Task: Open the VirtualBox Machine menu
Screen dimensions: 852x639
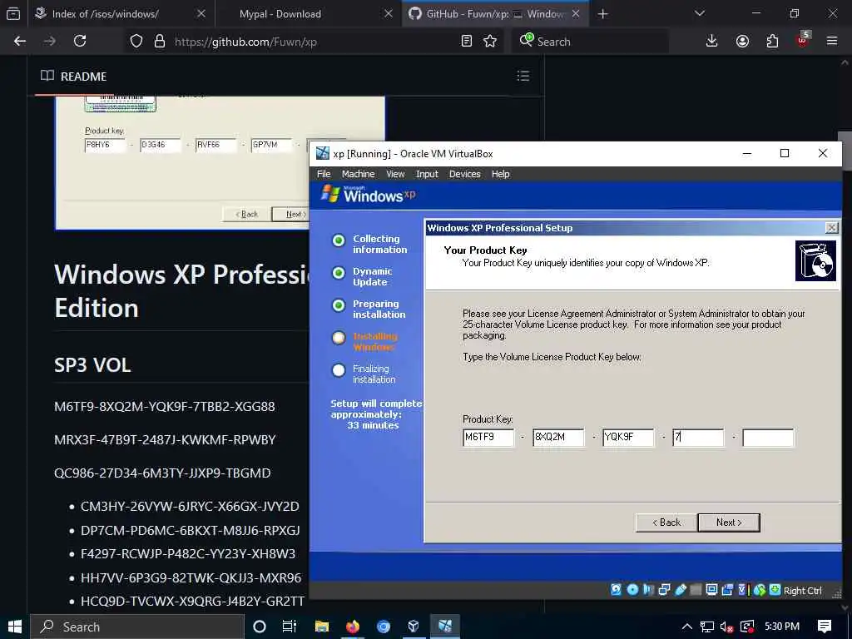Action: [x=358, y=174]
